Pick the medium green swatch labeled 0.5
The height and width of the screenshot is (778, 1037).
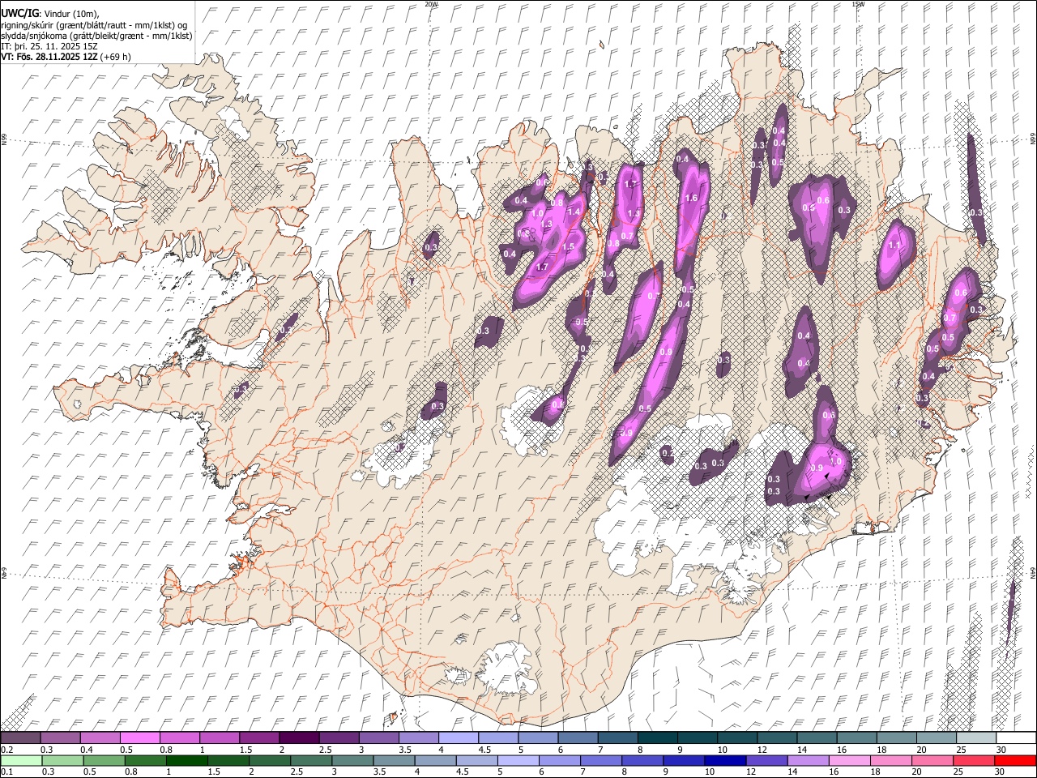pos(104,760)
